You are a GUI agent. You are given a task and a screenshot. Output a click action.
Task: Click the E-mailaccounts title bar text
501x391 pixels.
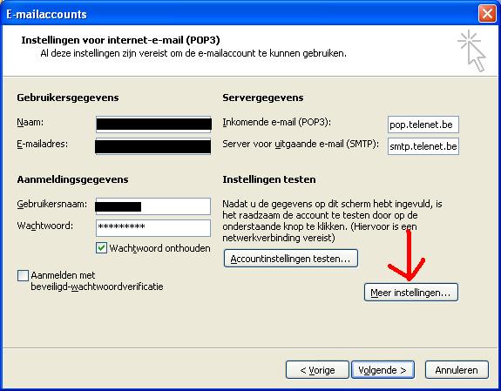pos(47,15)
